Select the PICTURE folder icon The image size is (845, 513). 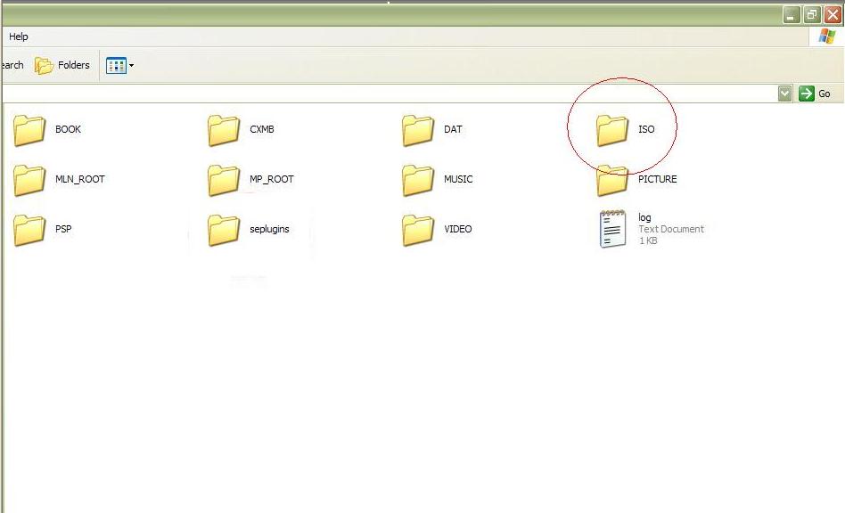pos(612,180)
